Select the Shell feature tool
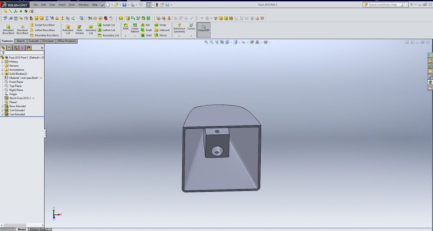 pos(146,35)
